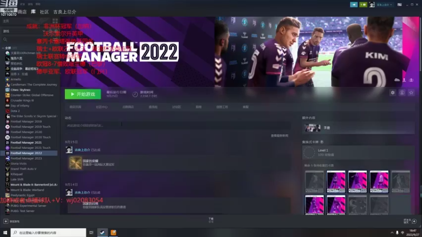The image size is (422, 237).
Task: Click the 国家的荣耀 achievement icon
Action: tap(75, 163)
